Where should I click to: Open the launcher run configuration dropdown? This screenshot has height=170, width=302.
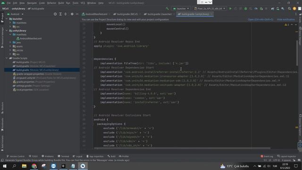181,8
